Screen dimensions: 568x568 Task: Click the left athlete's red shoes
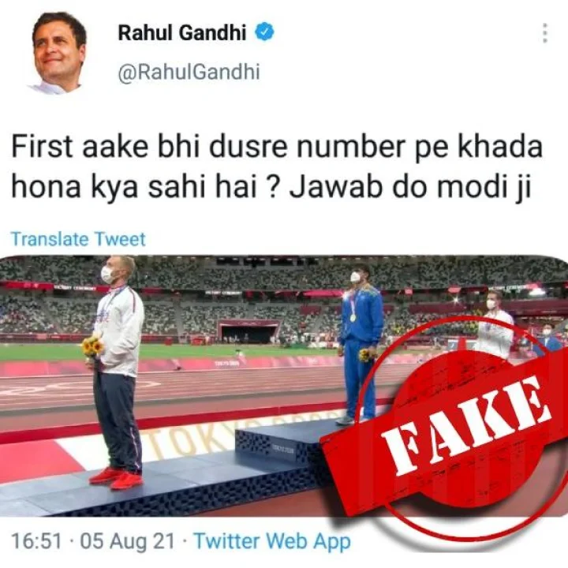pyautogui.click(x=117, y=478)
